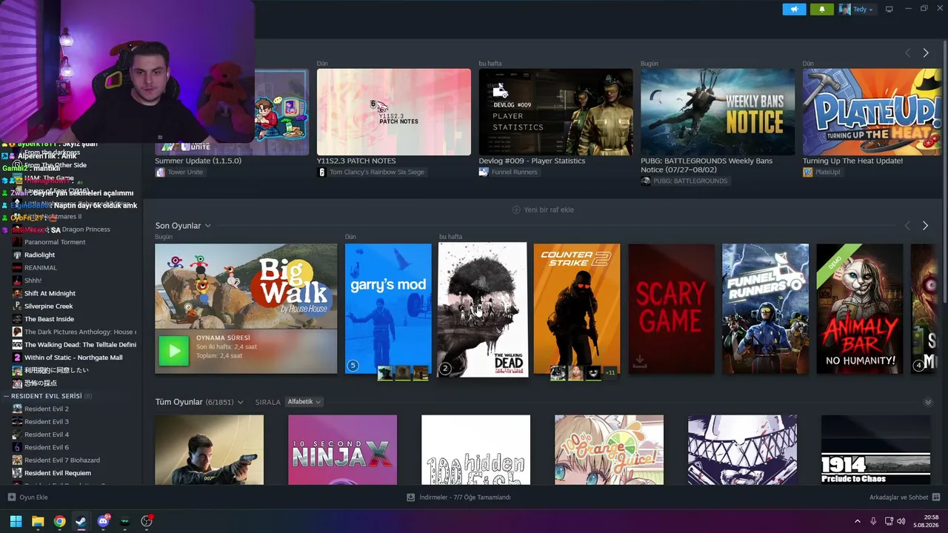Image resolution: width=948 pixels, height=533 pixels.
Task: Select Paranormal Torment in the library list
Action: 55,242
